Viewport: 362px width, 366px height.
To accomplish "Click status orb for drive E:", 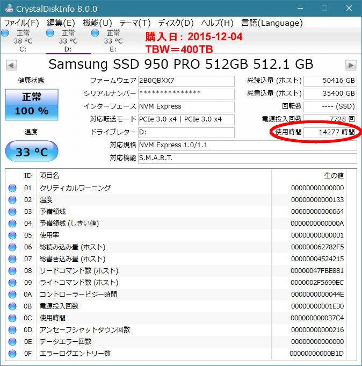I will point(95,33).
